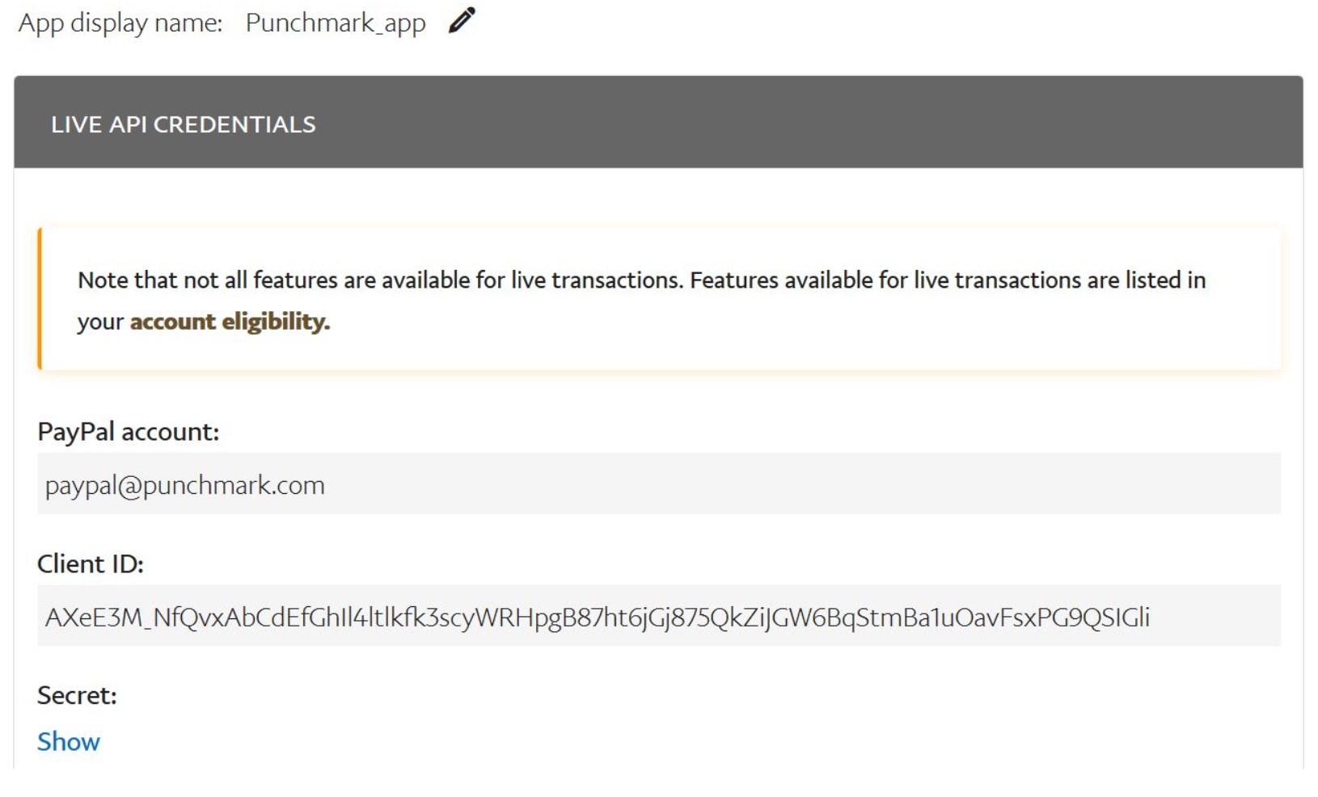Click the 'PayPal account:' label
Image resolution: width=1318 pixels, height=797 pixels.
(x=128, y=432)
